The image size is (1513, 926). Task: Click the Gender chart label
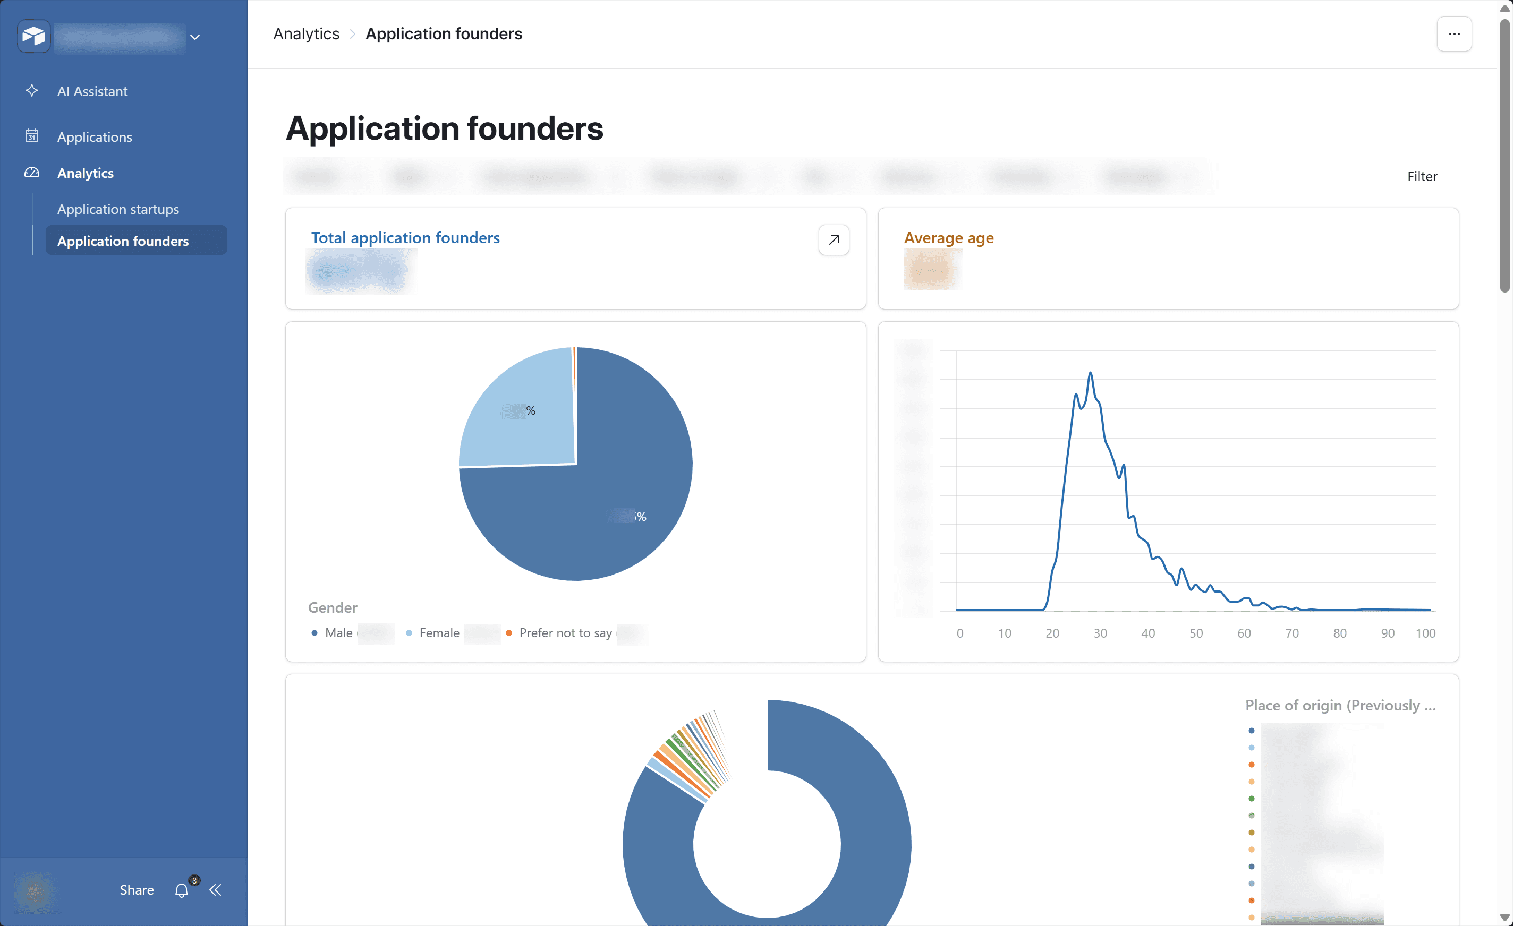[x=332, y=607]
